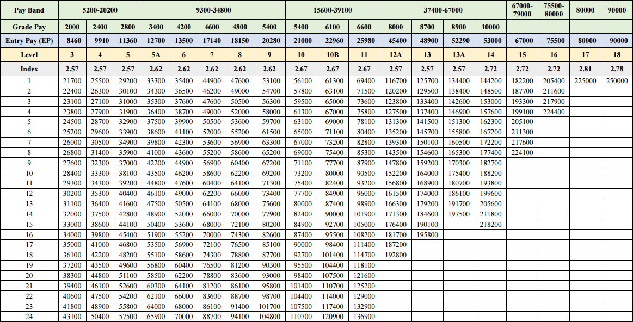Screen dimensions: 633x322
Task: Select the level "10B" cell
Action: pyautogui.click(x=333, y=54)
